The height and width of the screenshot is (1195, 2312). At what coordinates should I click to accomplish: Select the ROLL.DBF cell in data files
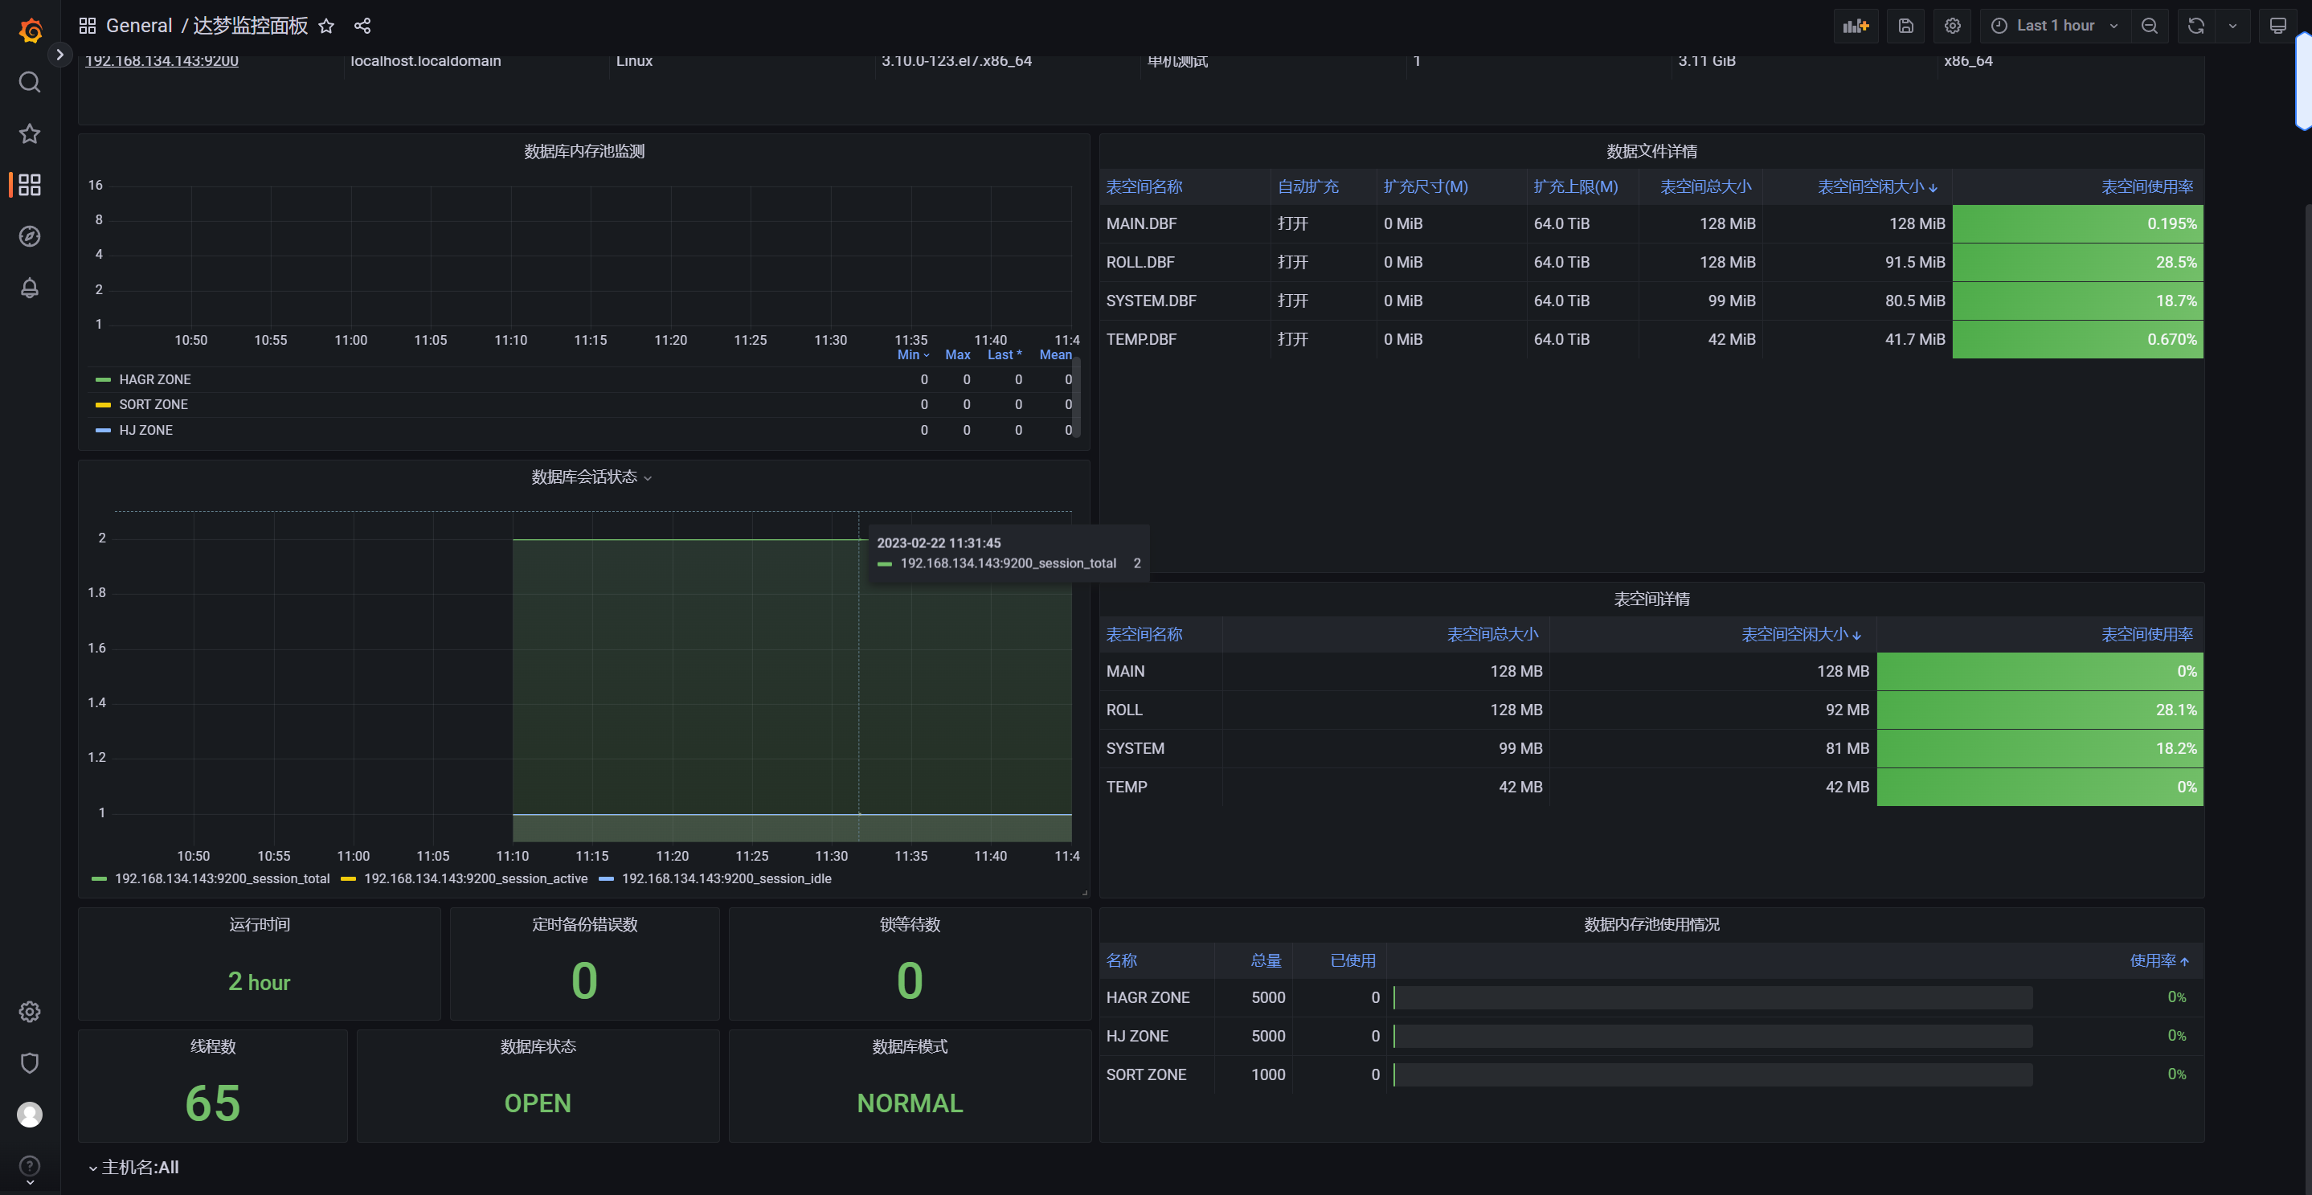pyautogui.click(x=1185, y=262)
